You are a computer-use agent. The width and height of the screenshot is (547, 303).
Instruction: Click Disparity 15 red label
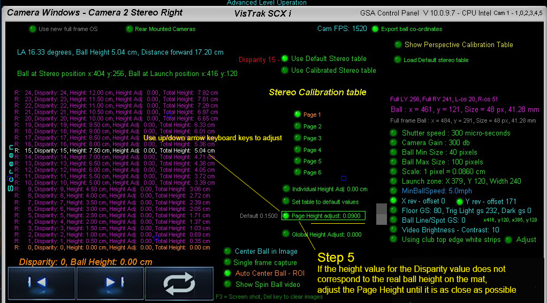(259, 60)
